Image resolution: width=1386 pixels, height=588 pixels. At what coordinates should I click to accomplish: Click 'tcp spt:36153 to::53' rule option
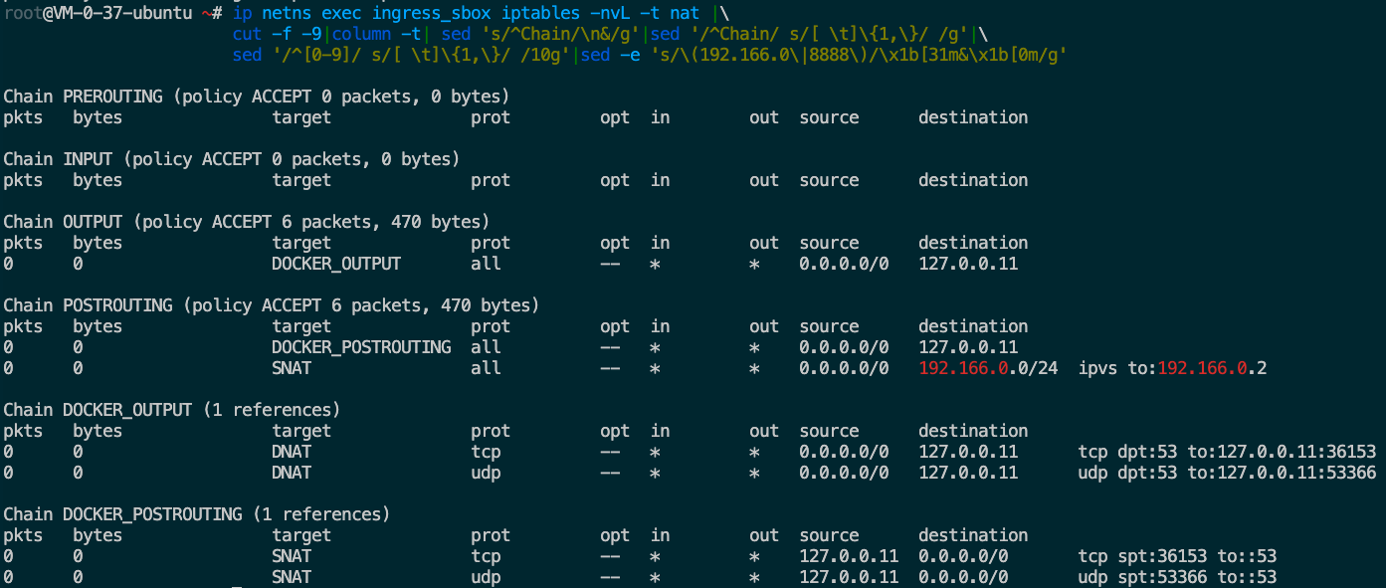click(x=1176, y=556)
